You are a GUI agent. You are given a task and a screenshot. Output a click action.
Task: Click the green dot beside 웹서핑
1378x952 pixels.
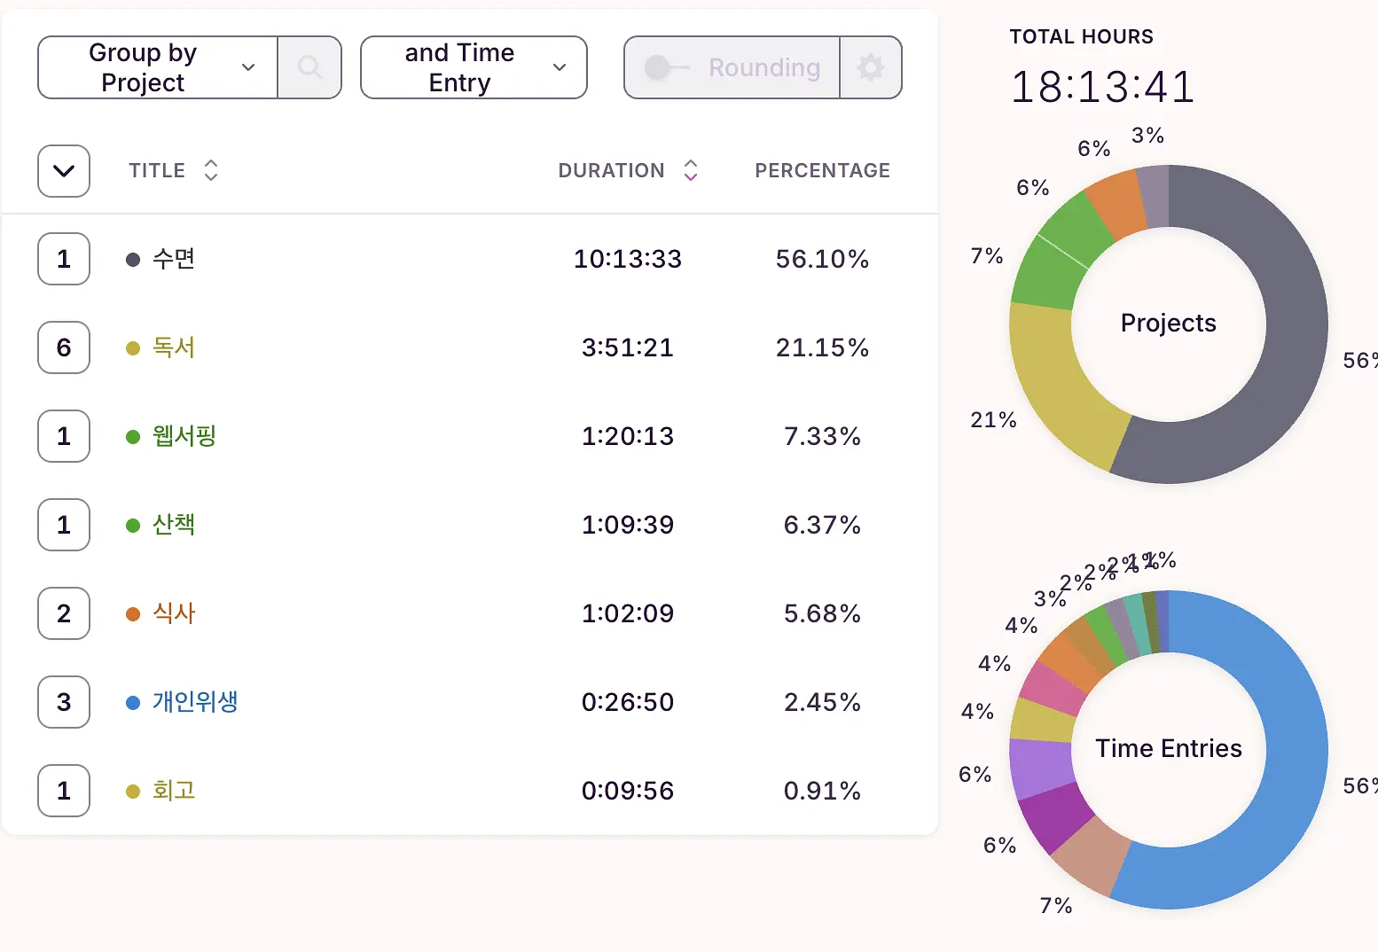133,437
